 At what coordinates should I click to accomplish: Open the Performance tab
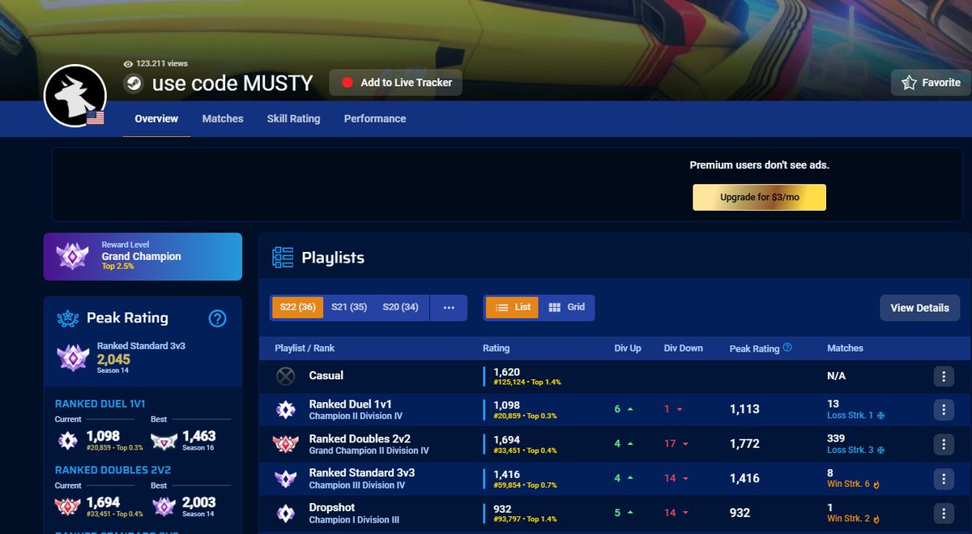click(375, 118)
